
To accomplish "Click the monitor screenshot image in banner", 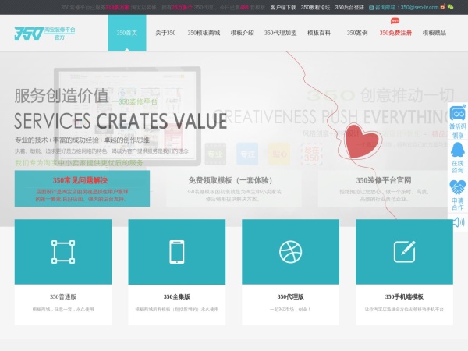I will (x=127, y=115).
